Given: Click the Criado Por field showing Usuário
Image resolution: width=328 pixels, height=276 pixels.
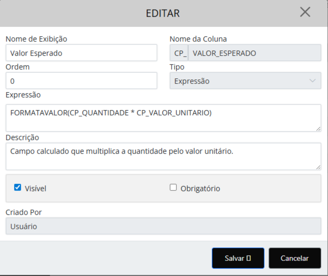Looking at the screenshot, I should point(163,226).
